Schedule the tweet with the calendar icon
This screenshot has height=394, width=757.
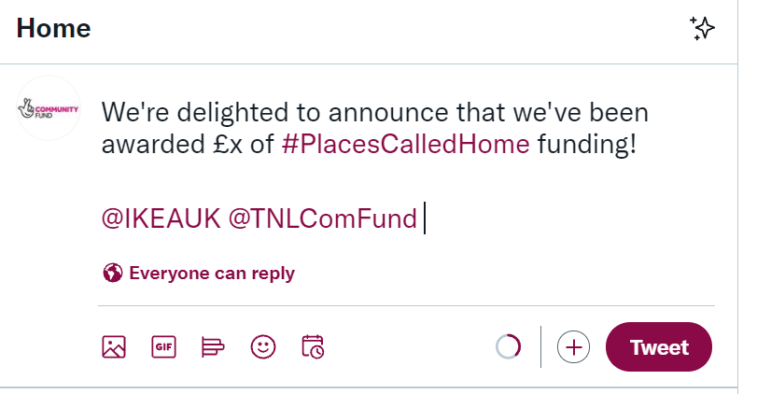coord(313,347)
